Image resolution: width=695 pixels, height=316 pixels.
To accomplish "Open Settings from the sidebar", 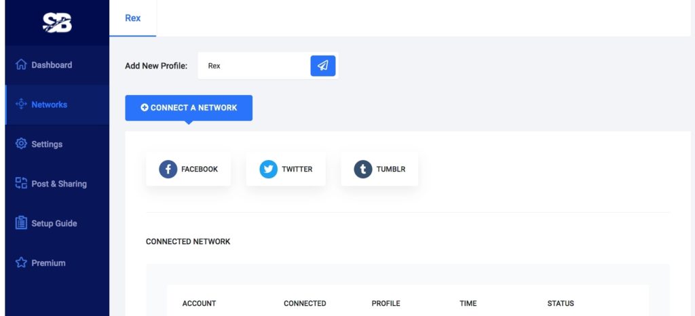I will coord(57,144).
